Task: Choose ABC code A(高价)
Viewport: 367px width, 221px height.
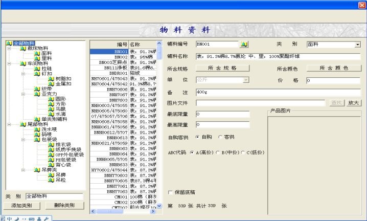Action: pos(192,152)
